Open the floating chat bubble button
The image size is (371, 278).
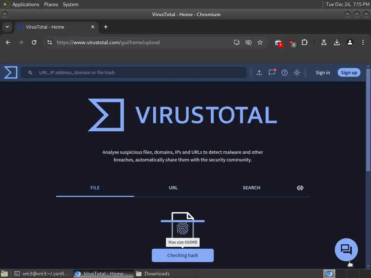click(346, 250)
